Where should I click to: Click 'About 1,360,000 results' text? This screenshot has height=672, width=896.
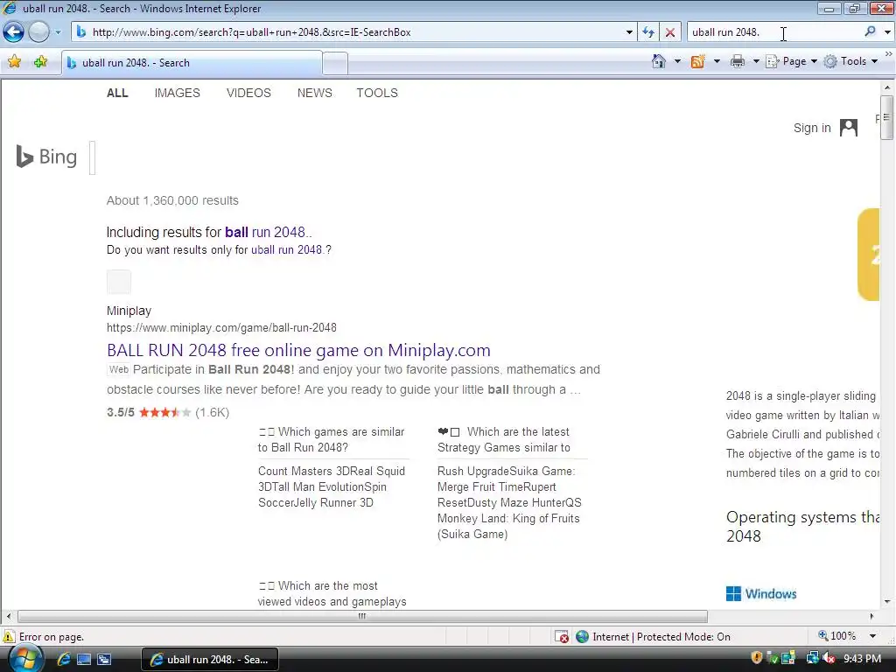[x=172, y=200]
